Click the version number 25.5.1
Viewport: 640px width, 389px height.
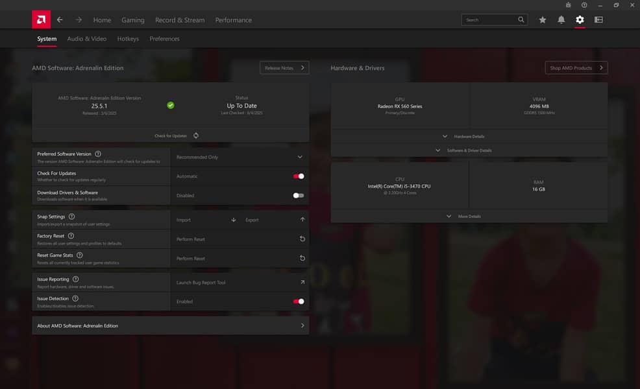coord(99,106)
